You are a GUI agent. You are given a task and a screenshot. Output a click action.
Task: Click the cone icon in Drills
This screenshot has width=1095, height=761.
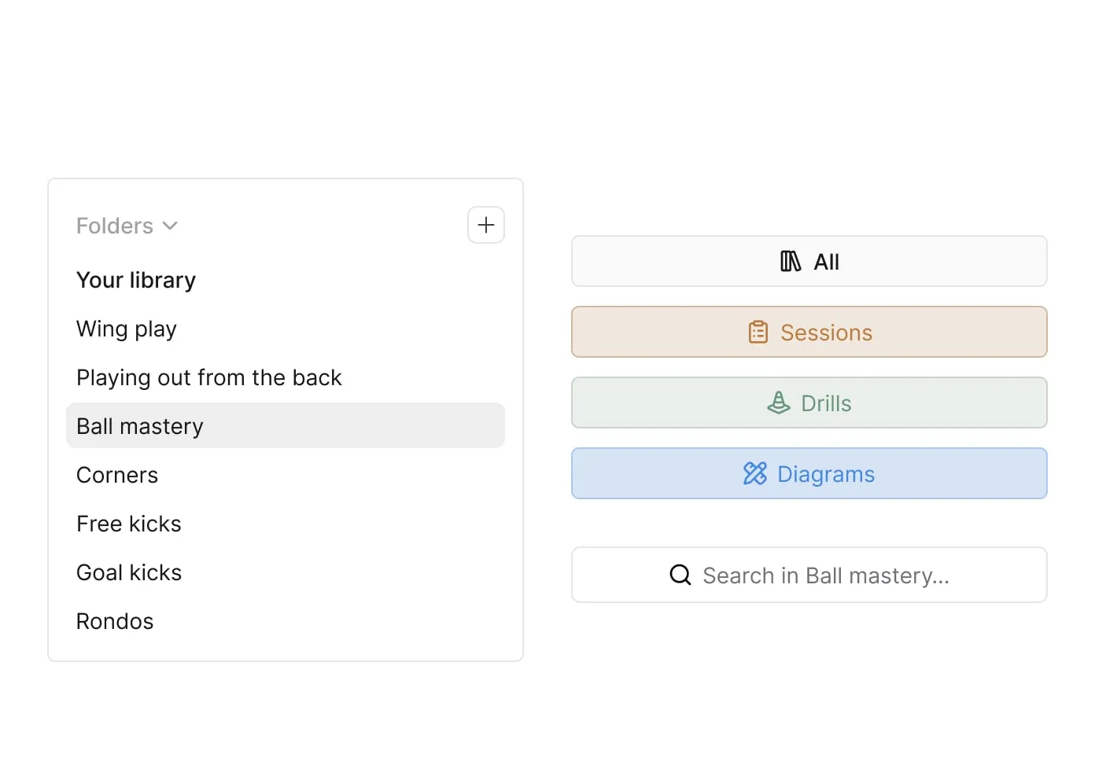click(778, 403)
